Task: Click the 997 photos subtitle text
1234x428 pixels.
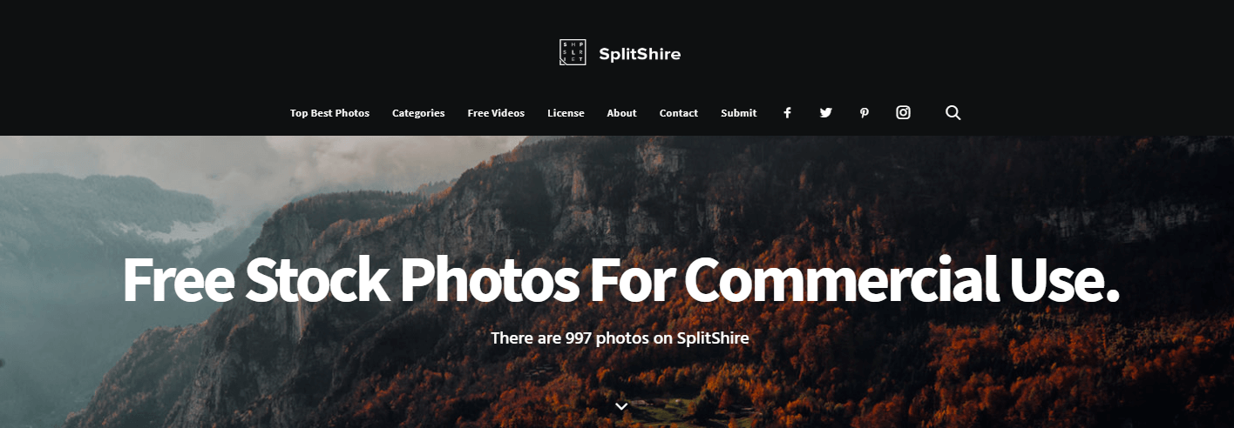Action: tap(620, 338)
